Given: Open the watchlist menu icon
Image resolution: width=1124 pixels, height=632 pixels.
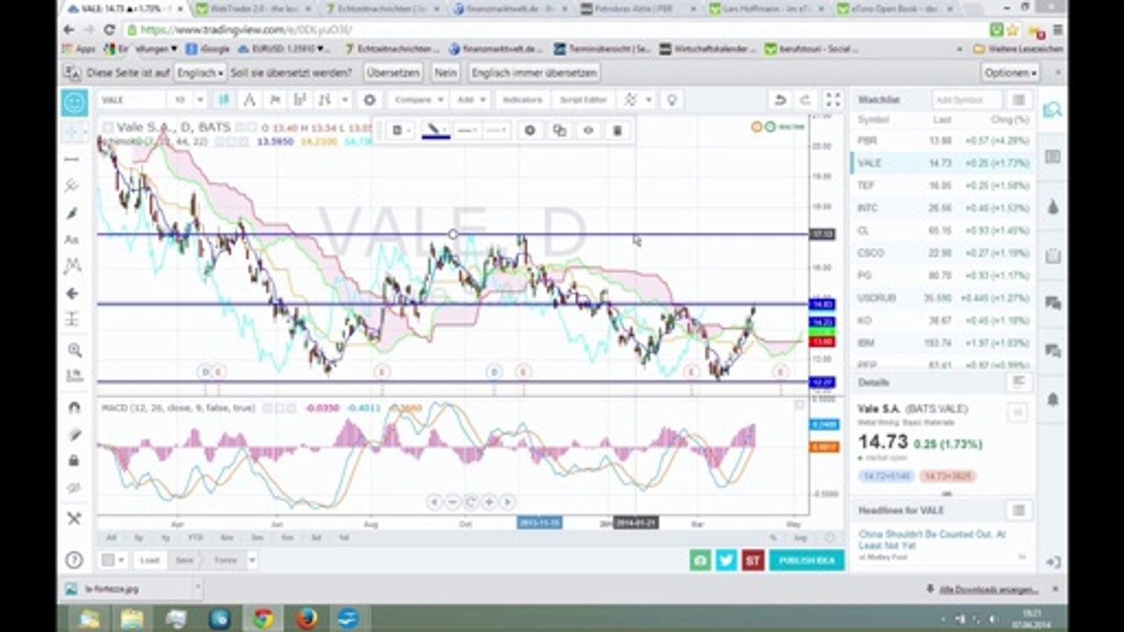Looking at the screenshot, I should pos(1019,100).
